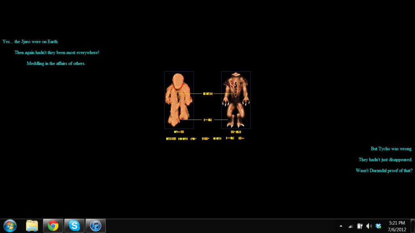Image resolution: width=415 pixels, height=233 pixels.
Task: Open the Dropbox tray icon
Action: point(378,226)
